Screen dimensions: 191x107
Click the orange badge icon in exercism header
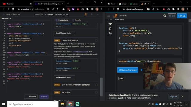click(x=86, y=14)
